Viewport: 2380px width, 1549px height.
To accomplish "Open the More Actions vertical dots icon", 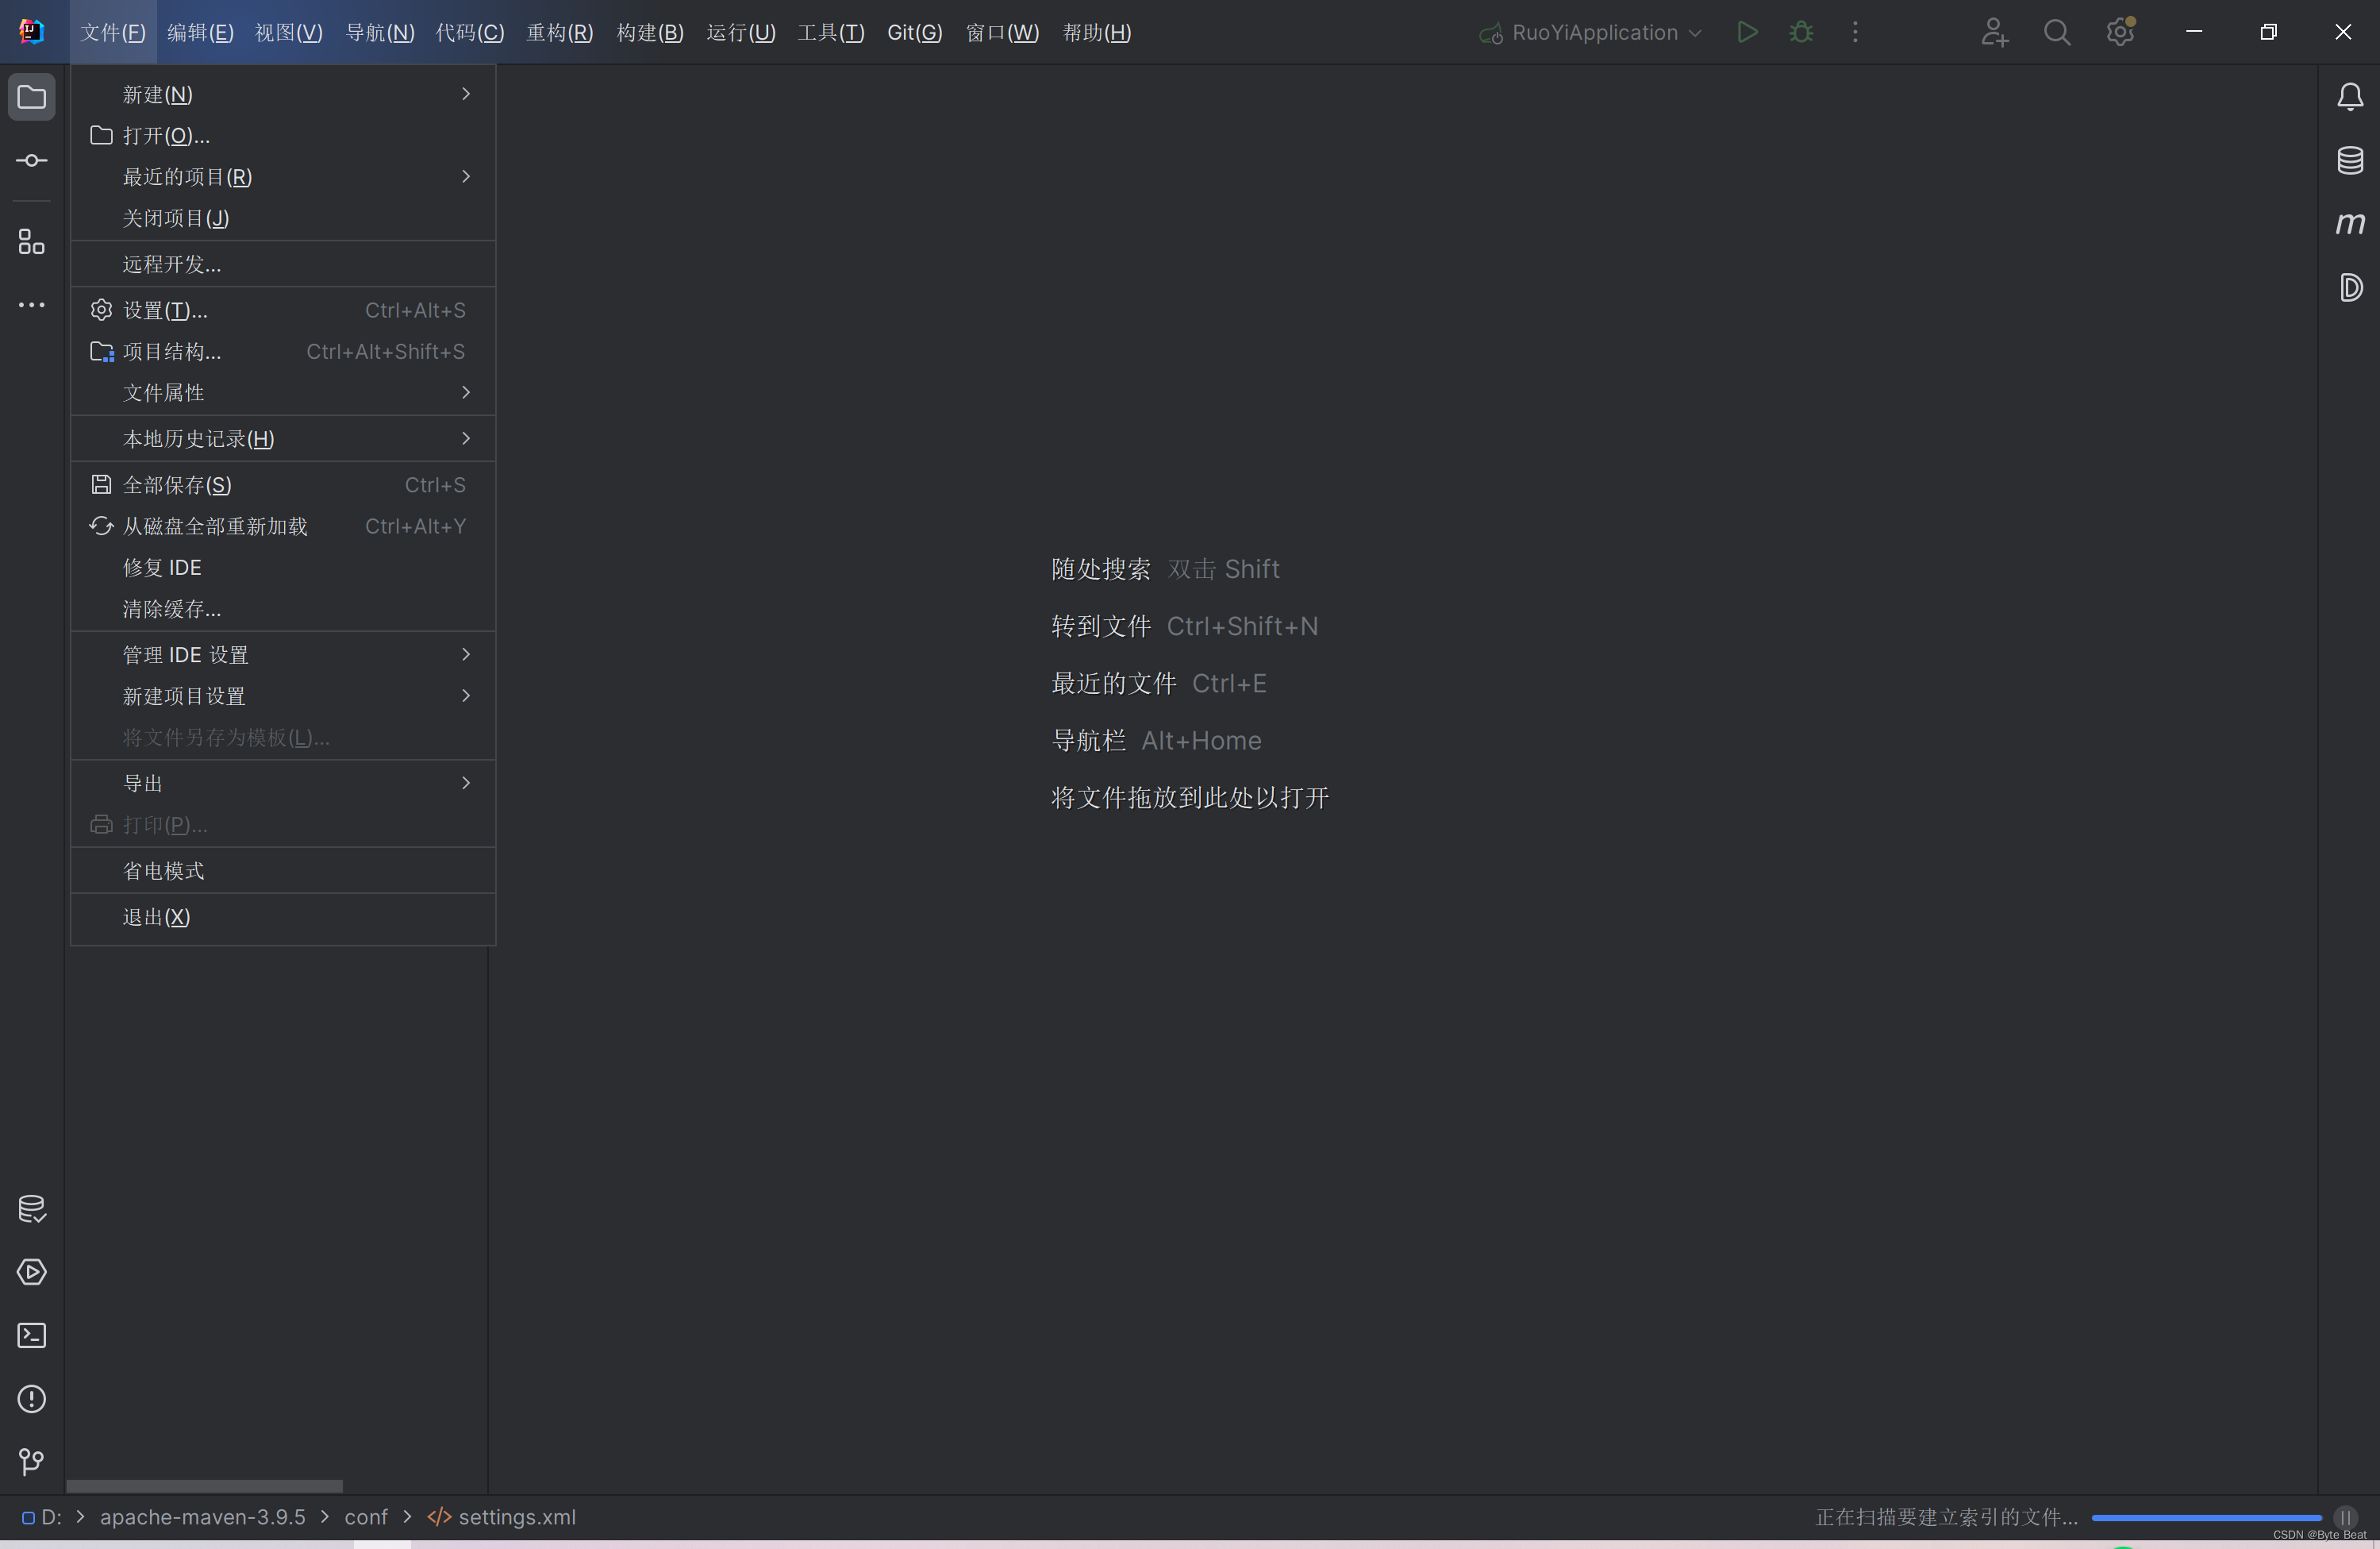I will 1855,32.
